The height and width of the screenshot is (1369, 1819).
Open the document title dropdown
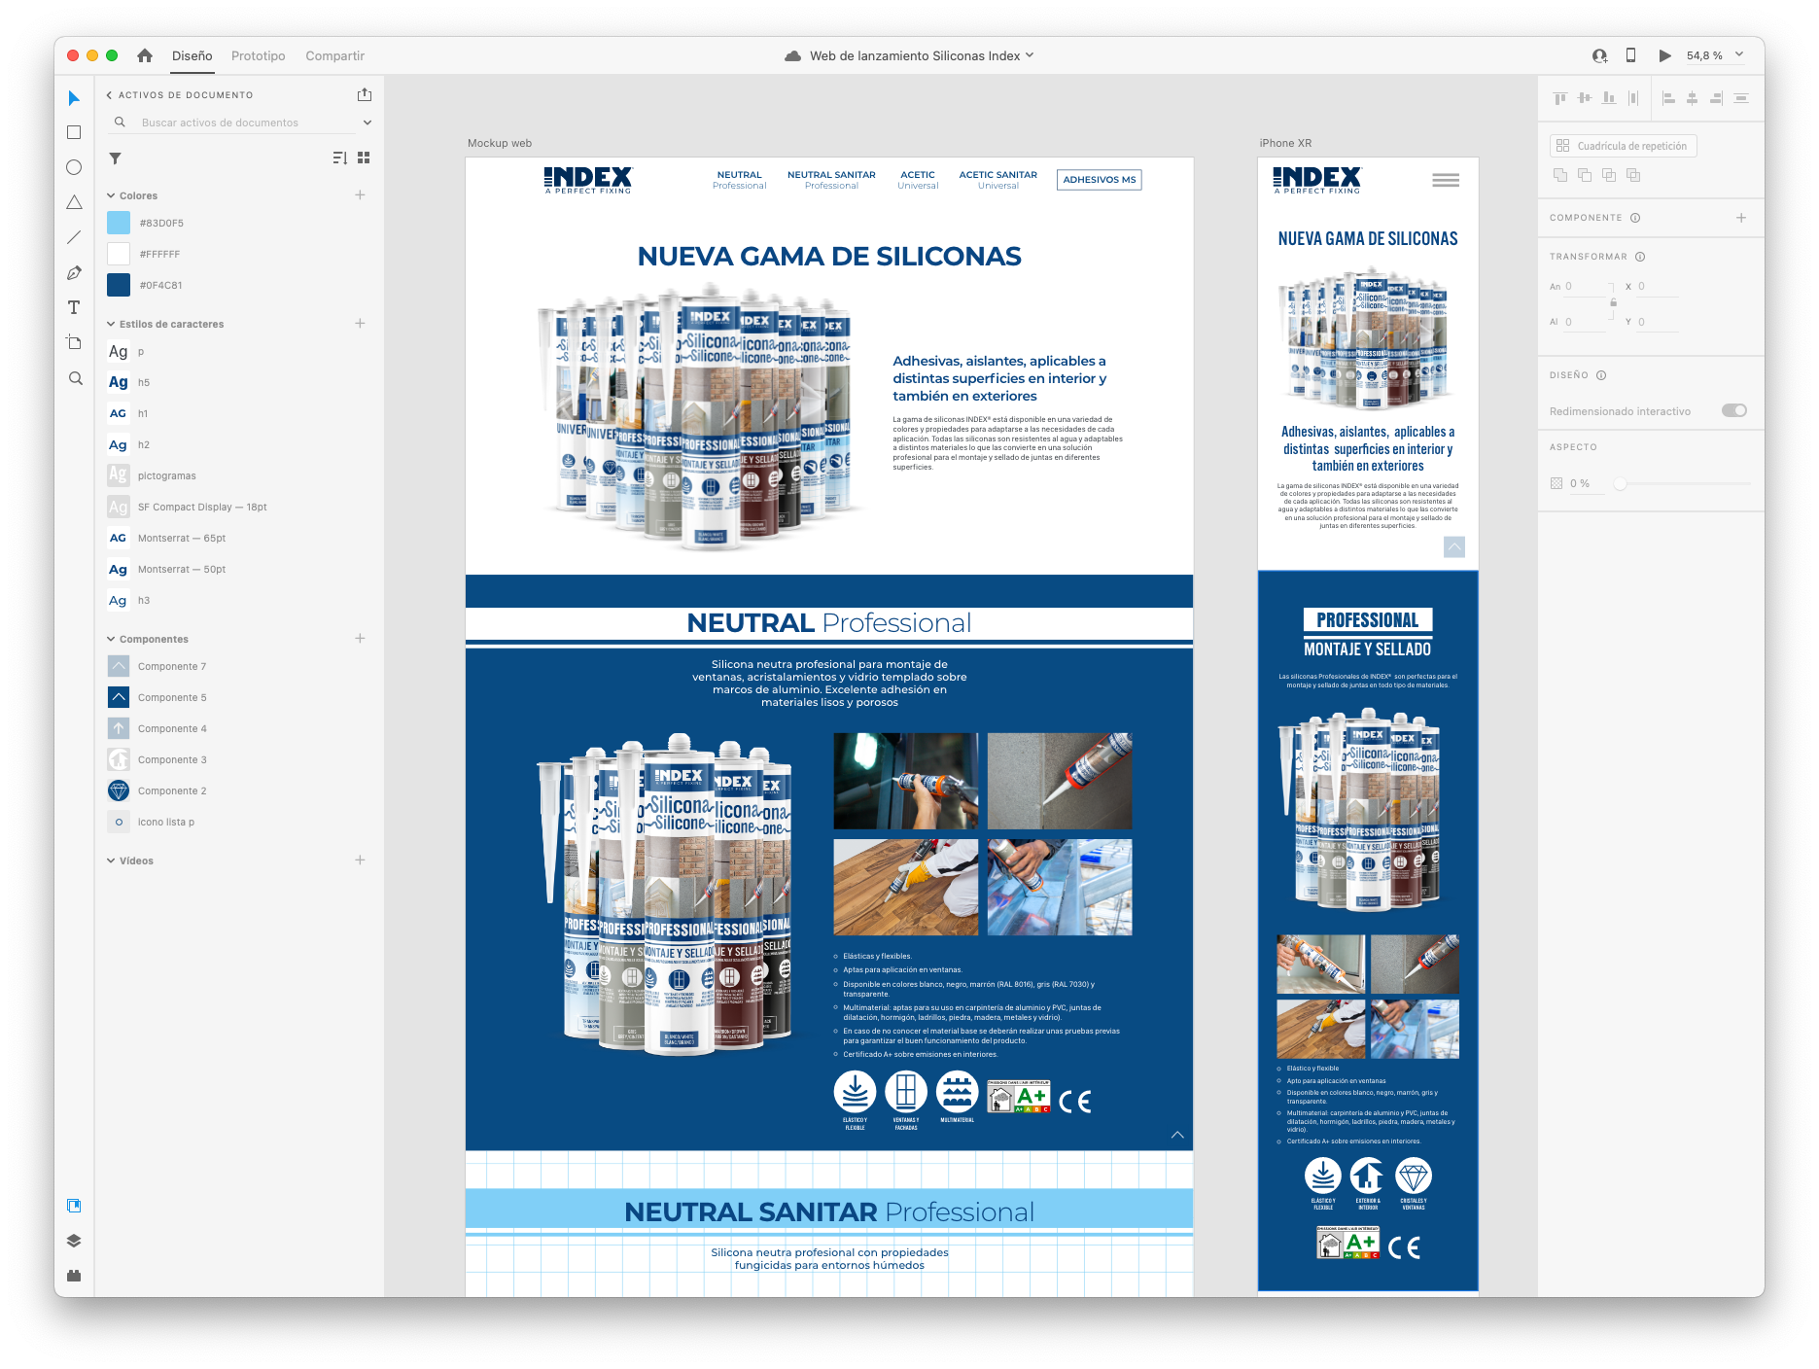1030,55
